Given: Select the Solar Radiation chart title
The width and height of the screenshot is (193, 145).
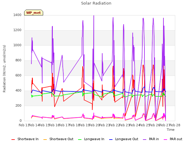Looking at the screenshot, I should click(96, 3).
